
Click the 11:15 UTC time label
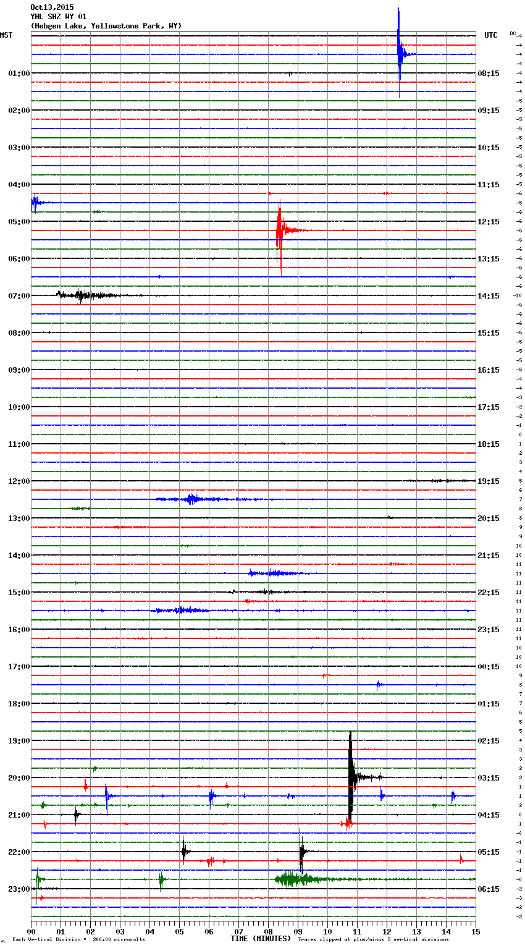[x=489, y=185]
